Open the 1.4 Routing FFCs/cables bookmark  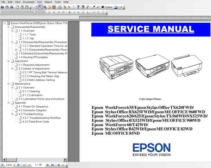click(33, 57)
